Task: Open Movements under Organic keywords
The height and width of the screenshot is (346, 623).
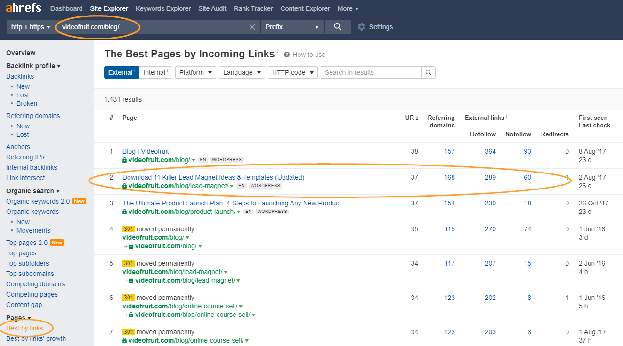Action: [33, 230]
